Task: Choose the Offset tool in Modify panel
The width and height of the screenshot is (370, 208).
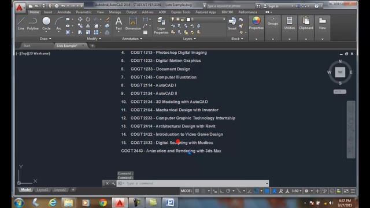Action: coord(107,32)
